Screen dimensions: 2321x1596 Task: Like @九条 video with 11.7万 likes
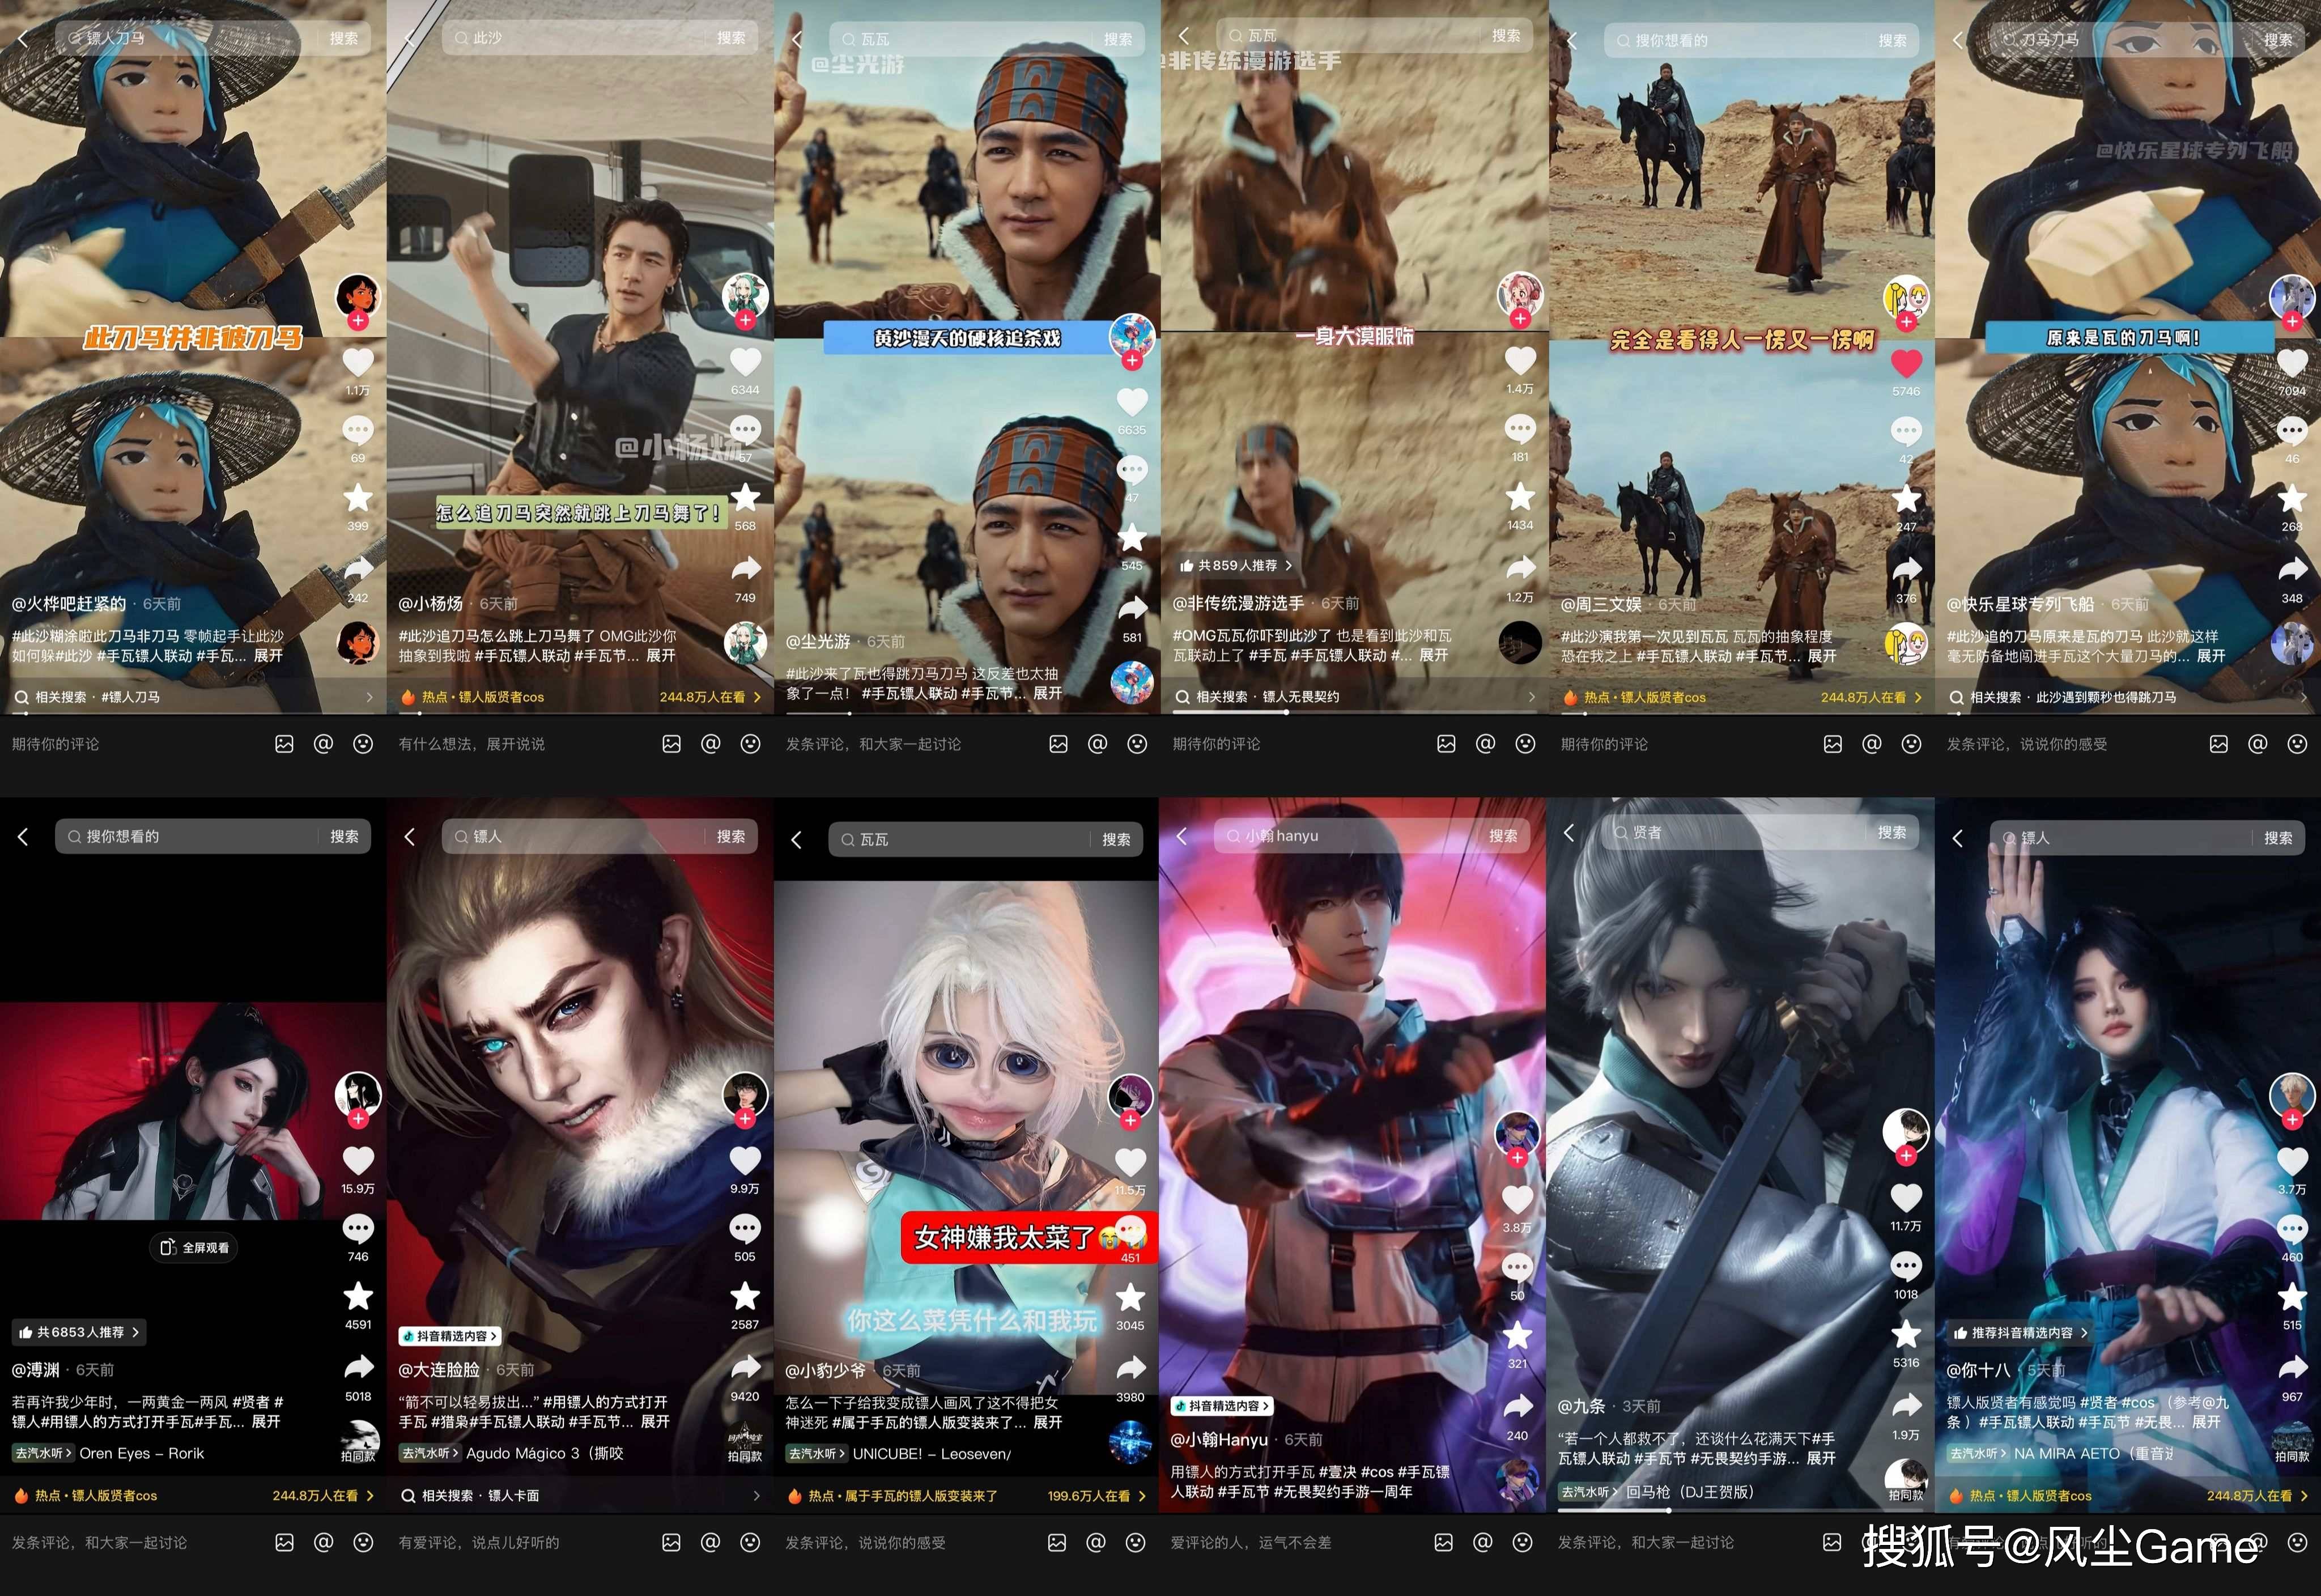(x=1906, y=1197)
